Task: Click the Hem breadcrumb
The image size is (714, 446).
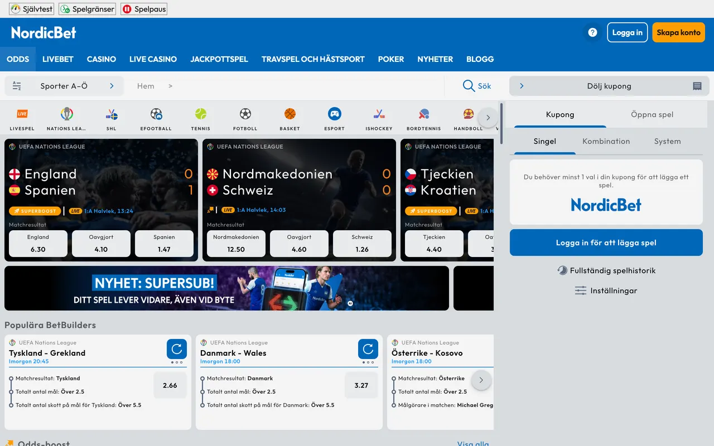Action: click(146, 86)
